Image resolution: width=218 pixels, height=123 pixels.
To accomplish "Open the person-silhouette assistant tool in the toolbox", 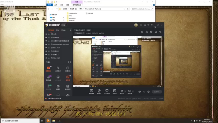I will coord(58,69).
